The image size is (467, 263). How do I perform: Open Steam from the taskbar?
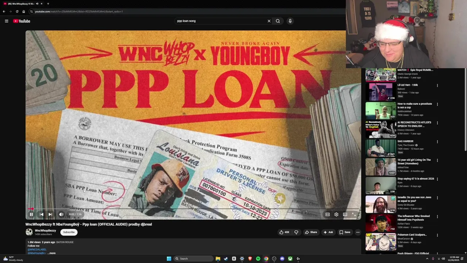point(226,259)
